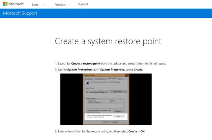Viewport: 212px width, 140px height.
Task: Expand the Products dropdown chevron
Action: click(x=68, y=5)
